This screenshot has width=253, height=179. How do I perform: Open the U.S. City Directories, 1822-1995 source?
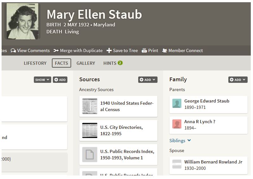(121, 130)
